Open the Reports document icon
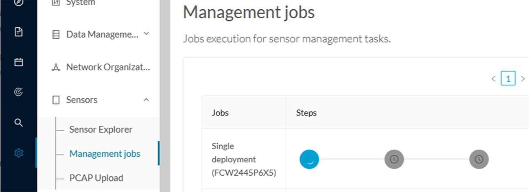This screenshot has height=192, width=529. 18,32
